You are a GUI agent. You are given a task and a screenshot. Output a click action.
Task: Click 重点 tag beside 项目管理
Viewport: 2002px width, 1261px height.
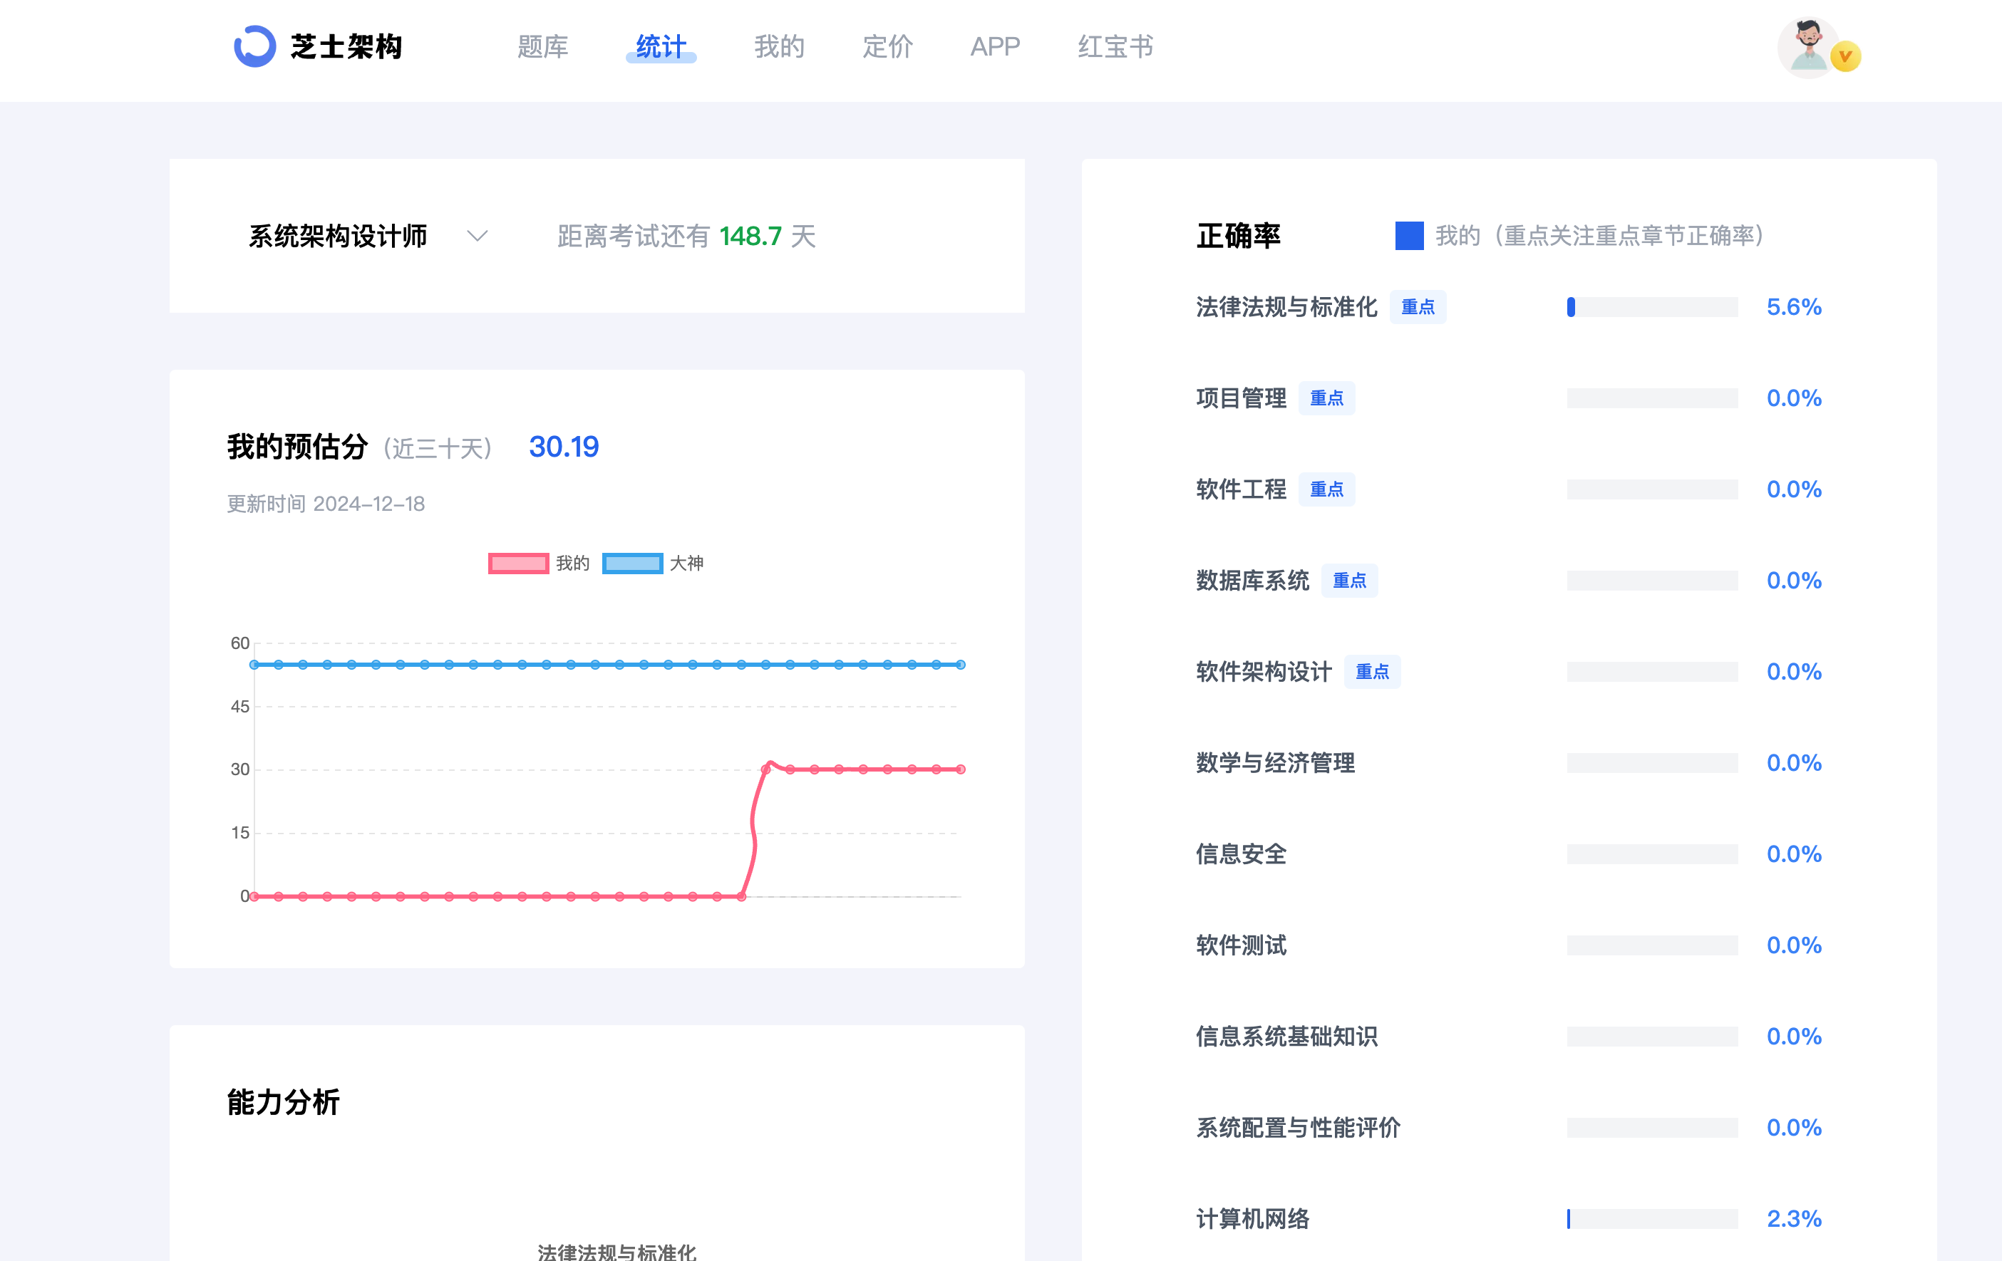[x=1327, y=398]
